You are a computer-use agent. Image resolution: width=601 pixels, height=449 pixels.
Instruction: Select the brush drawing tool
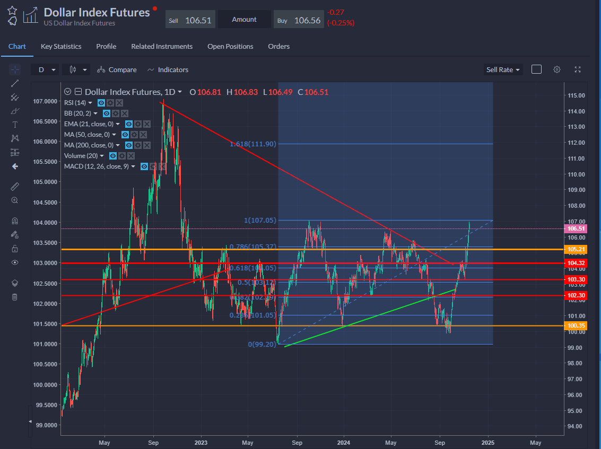15,111
